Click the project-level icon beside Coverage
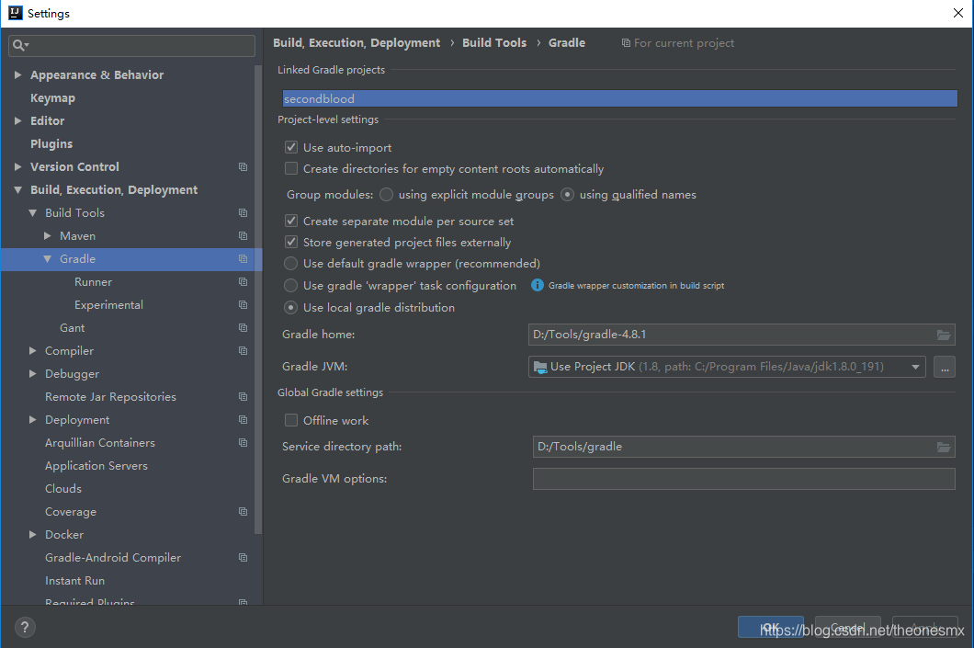 243,512
